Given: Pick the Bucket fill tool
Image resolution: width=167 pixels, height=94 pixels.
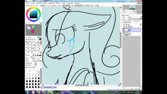Looking at the screenshot, I should click(31, 48).
